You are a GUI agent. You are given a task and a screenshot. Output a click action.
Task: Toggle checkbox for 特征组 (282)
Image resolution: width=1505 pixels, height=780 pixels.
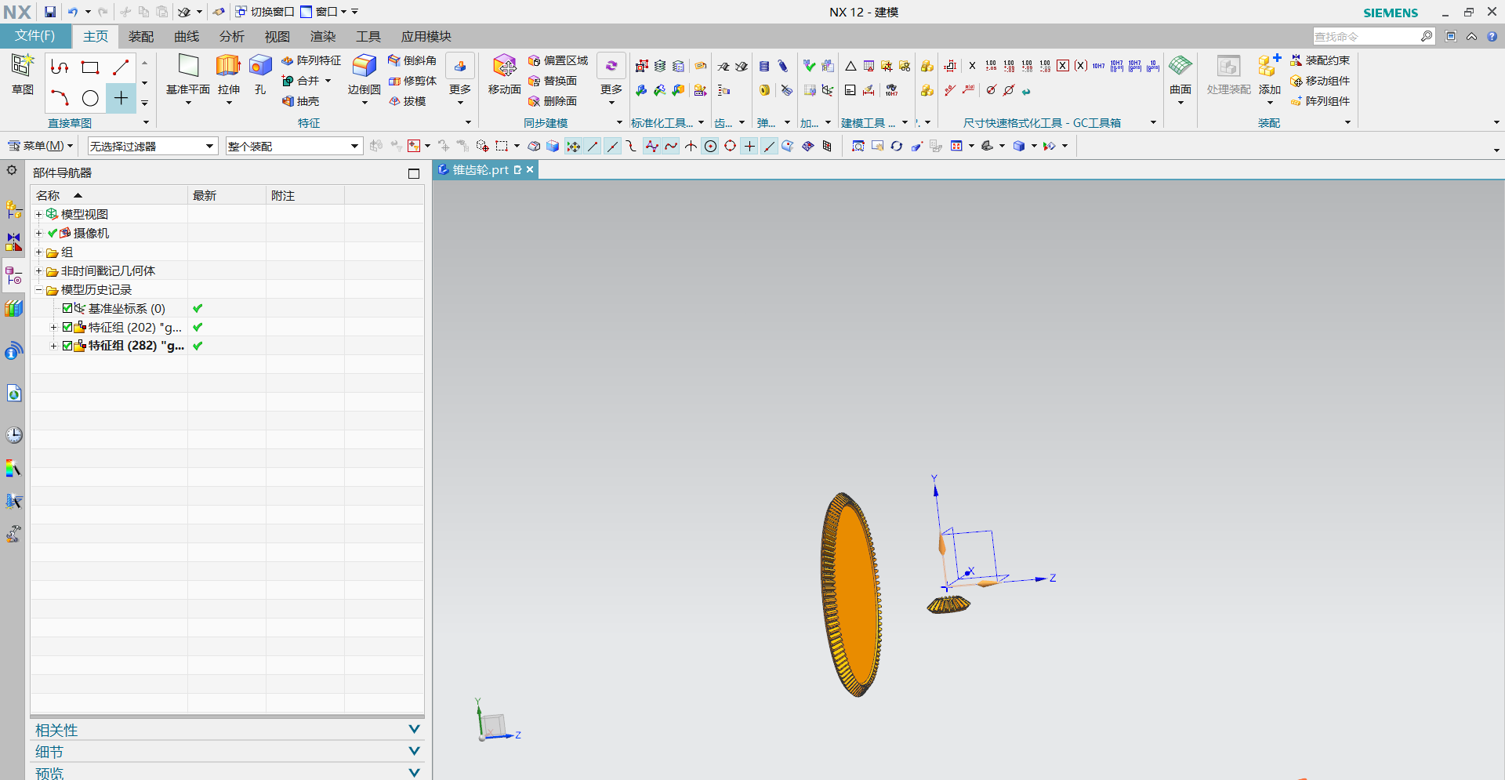67,346
